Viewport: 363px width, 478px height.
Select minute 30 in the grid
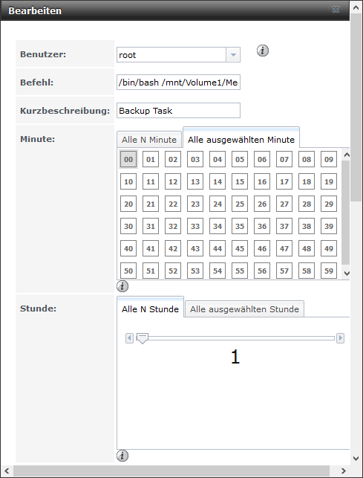click(x=128, y=226)
